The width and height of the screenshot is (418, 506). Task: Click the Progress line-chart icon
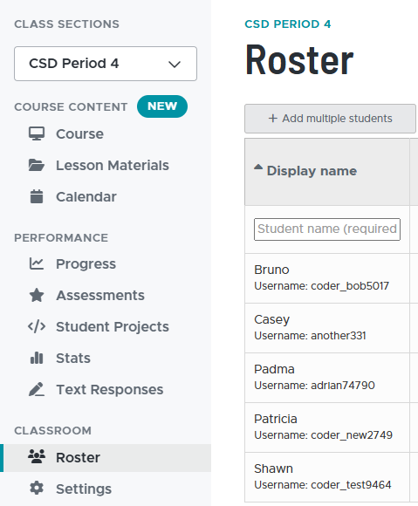pos(37,263)
